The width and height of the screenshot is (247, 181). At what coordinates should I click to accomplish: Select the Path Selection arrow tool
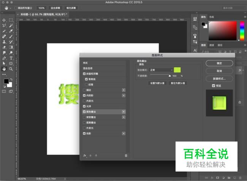coord(4,63)
